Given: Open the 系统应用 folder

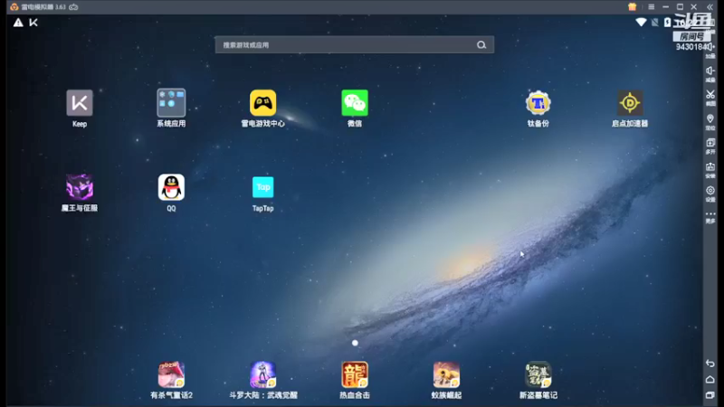Looking at the screenshot, I should pos(171,103).
